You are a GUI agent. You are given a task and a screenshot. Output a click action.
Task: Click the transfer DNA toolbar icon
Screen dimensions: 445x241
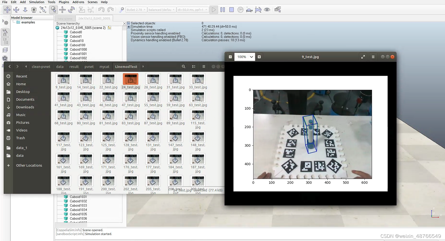(91, 10)
